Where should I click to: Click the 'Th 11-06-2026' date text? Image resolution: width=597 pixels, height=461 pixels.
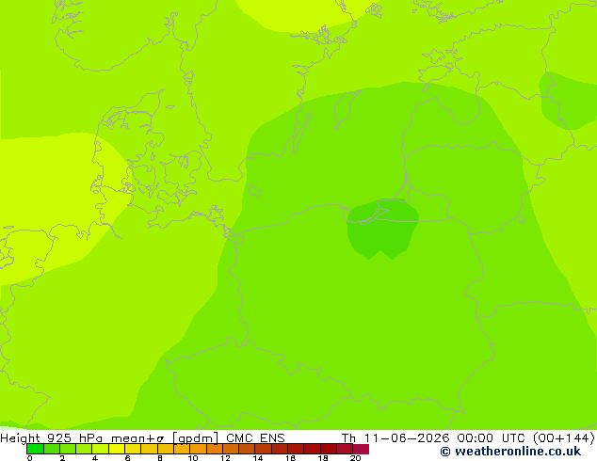point(395,438)
